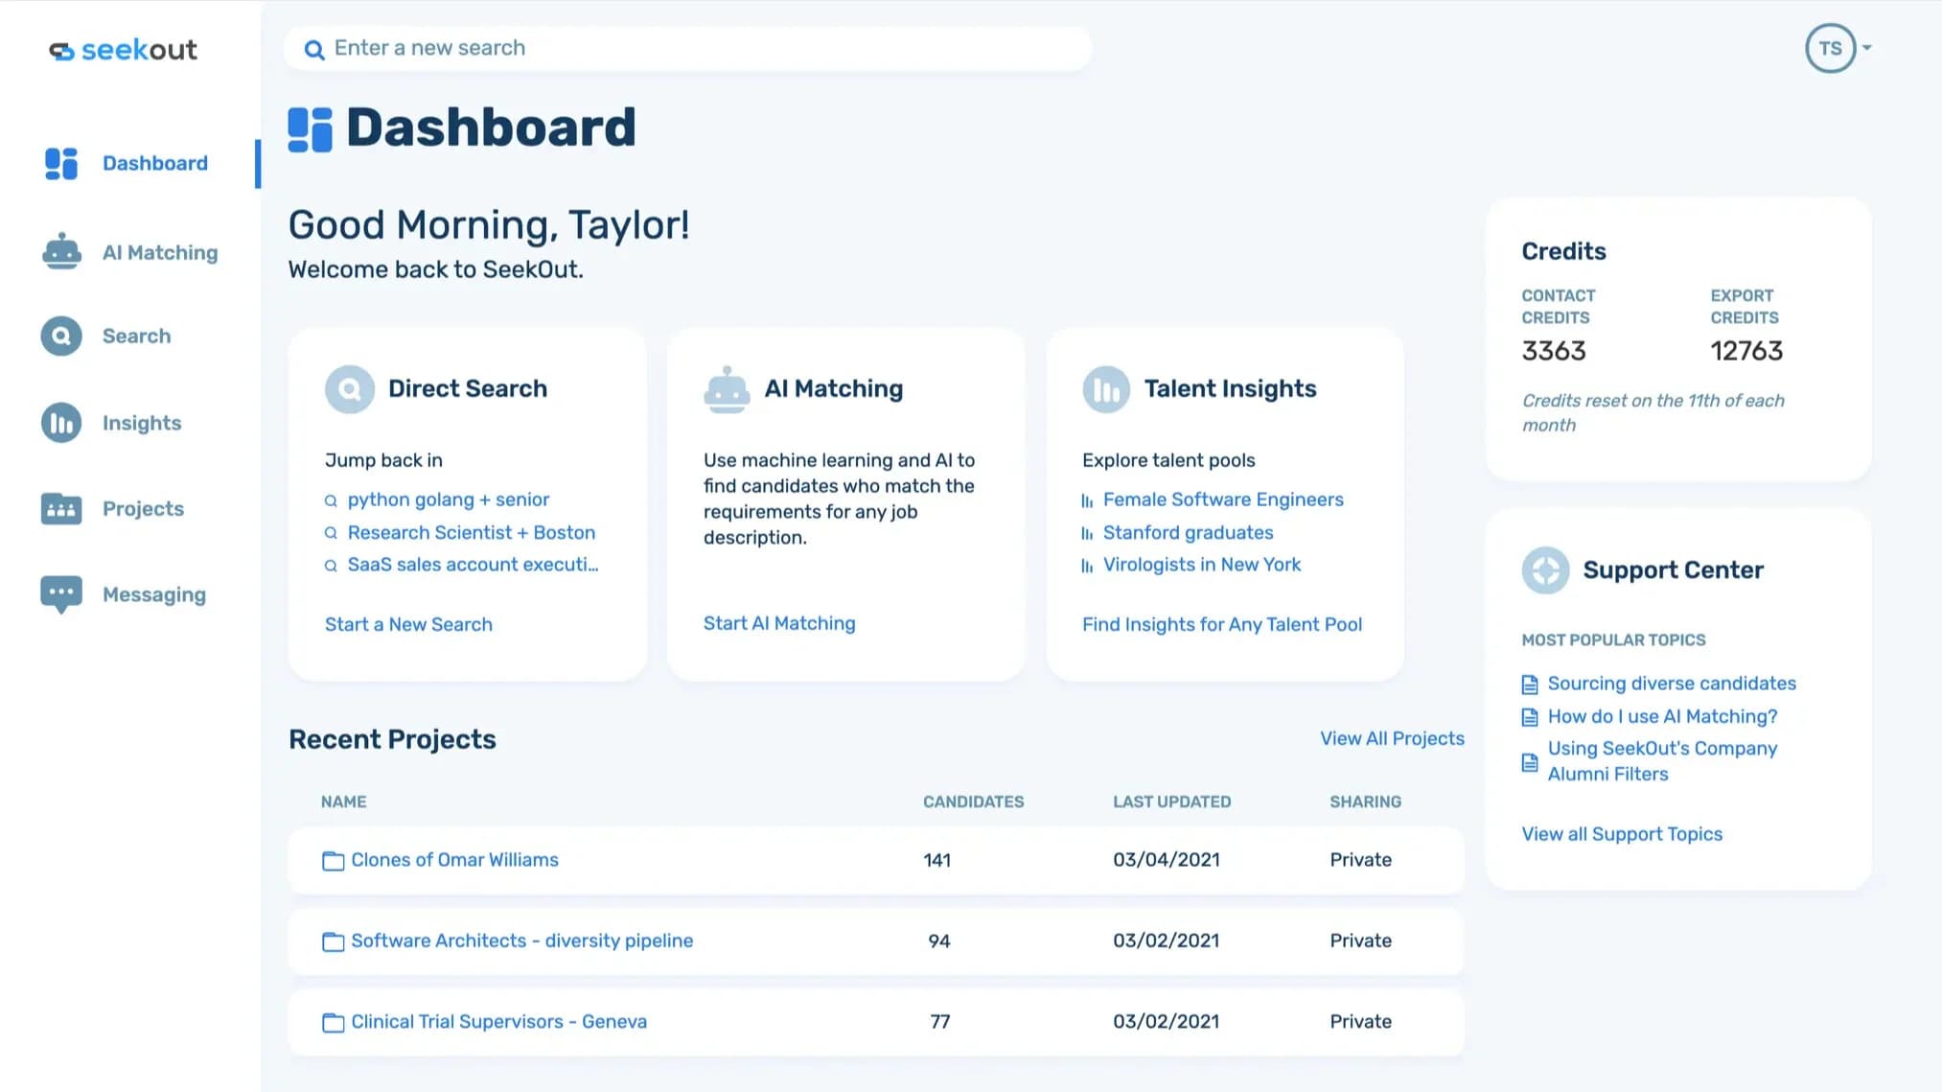Click chart icon beside Stanford graduates
Screen dimensions: 1942x1092
[1087, 533]
